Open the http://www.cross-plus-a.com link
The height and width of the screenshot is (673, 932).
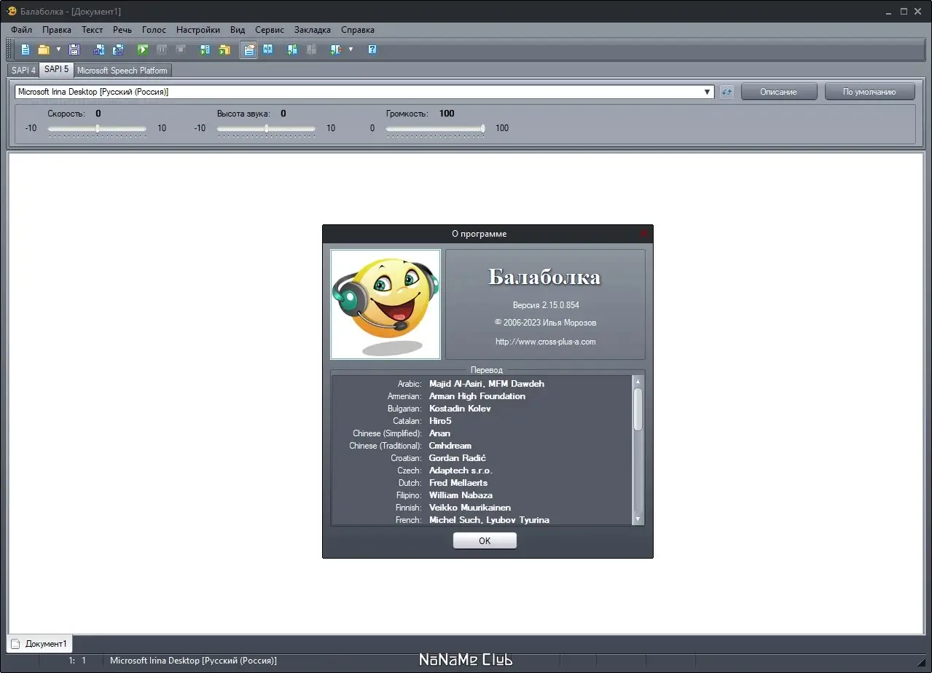coord(546,342)
